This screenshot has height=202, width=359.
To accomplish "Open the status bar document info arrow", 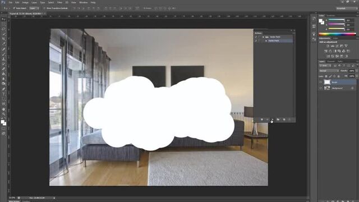I will pyautogui.click(x=54, y=198).
